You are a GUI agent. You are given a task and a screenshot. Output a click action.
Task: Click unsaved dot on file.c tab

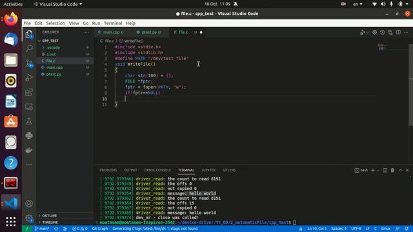(201, 32)
